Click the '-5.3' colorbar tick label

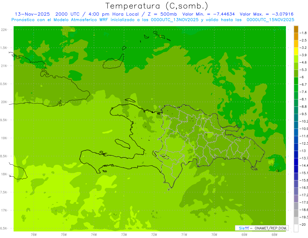303,70
